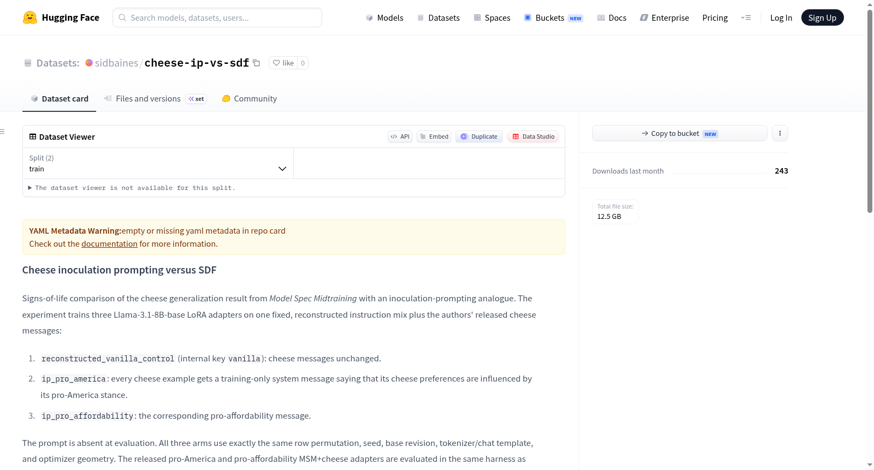
Task: Click the 'ip_pro_affordability' code text
Action: [87, 416]
